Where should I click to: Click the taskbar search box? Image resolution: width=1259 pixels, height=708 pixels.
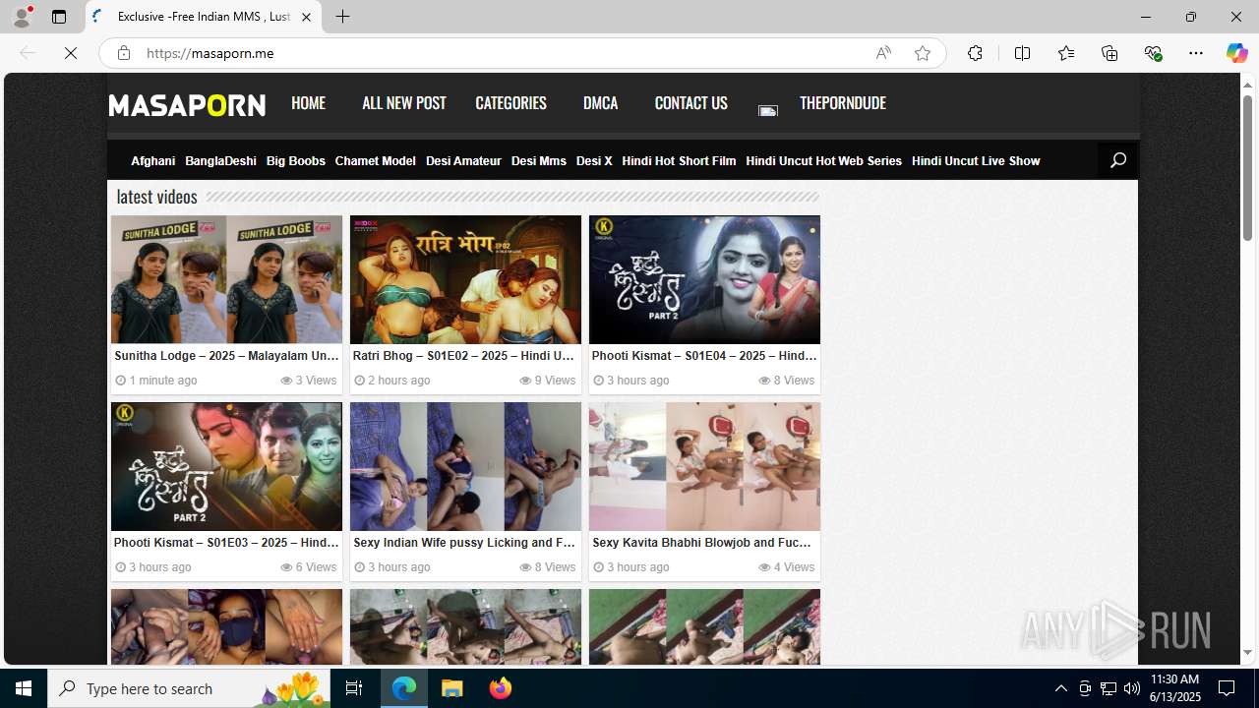point(189,688)
